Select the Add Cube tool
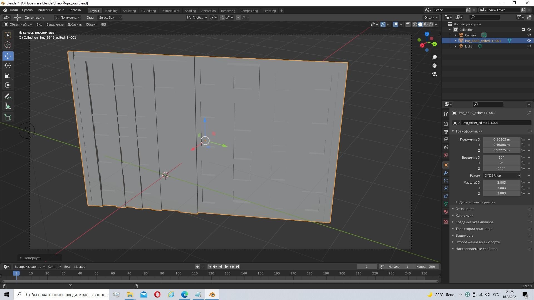Viewport: 534px width, 300px height. (8, 117)
